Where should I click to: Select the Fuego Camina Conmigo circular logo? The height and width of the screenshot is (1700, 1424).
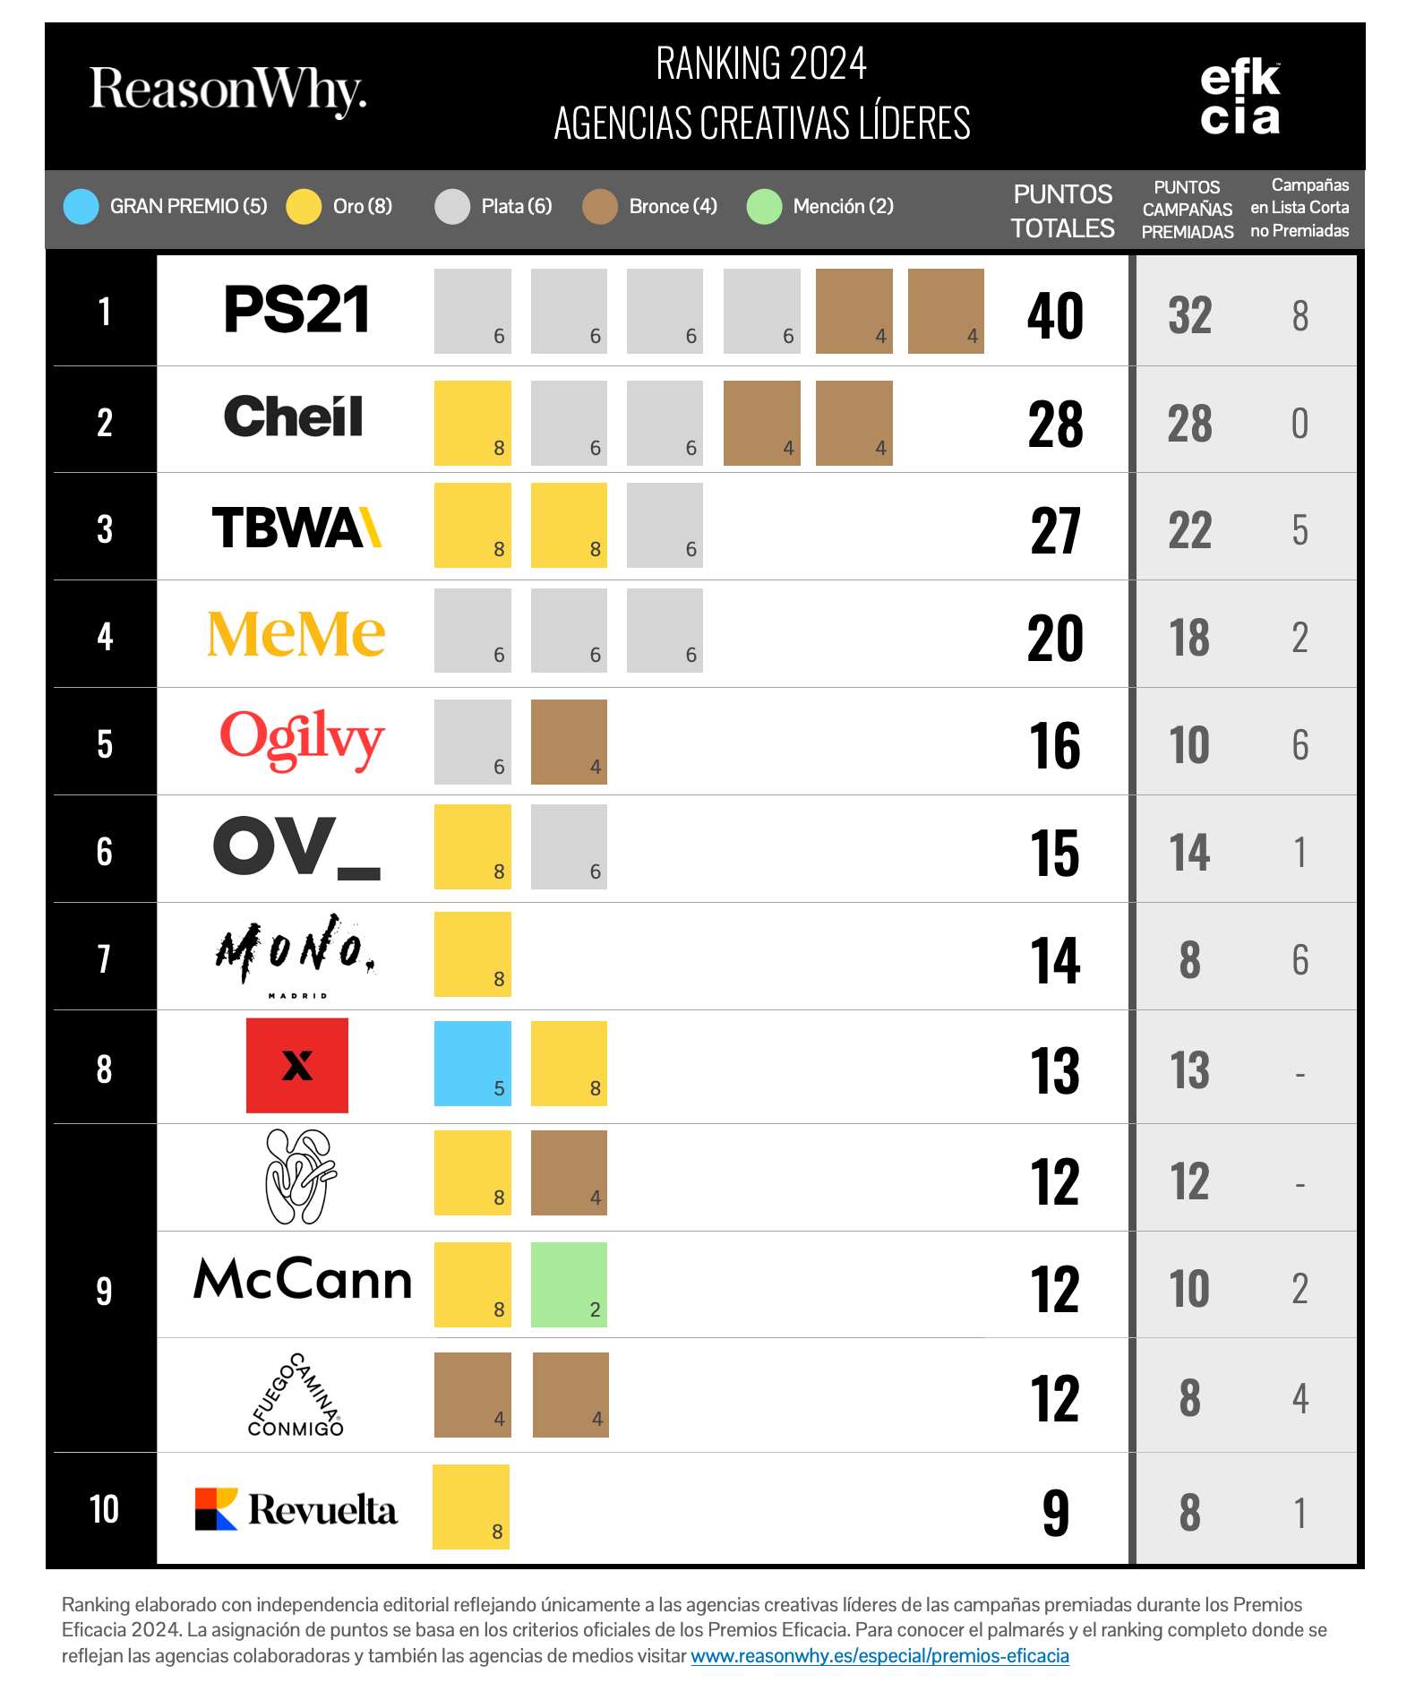tap(296, 1395)
